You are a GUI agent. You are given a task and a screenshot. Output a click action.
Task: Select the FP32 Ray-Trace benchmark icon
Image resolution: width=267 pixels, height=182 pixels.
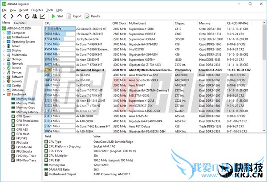pos(13,156)
